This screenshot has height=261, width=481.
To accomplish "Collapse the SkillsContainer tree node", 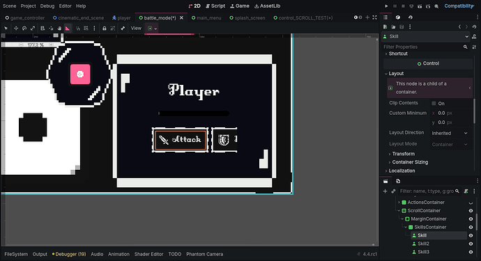I will pos(406,227).
